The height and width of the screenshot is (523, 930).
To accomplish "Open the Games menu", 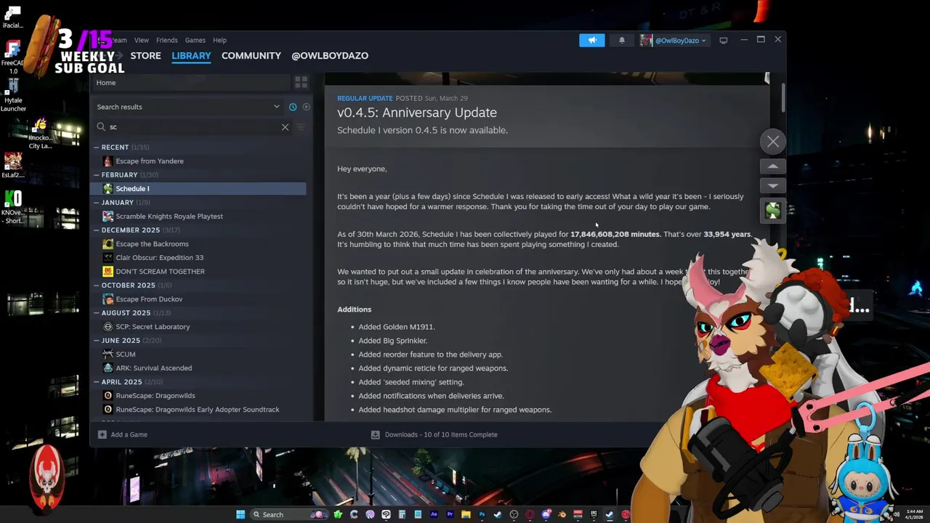I will click(x=195, y=41).
